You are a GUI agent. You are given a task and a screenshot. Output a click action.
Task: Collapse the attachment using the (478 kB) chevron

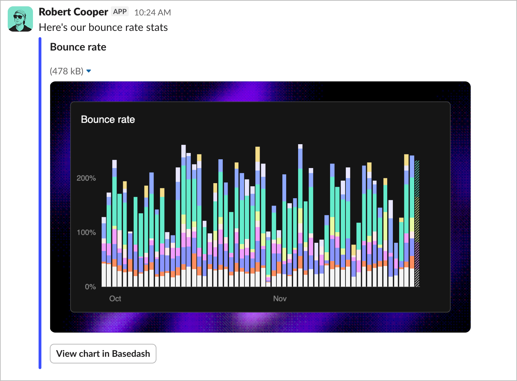(x=89, y=71)
